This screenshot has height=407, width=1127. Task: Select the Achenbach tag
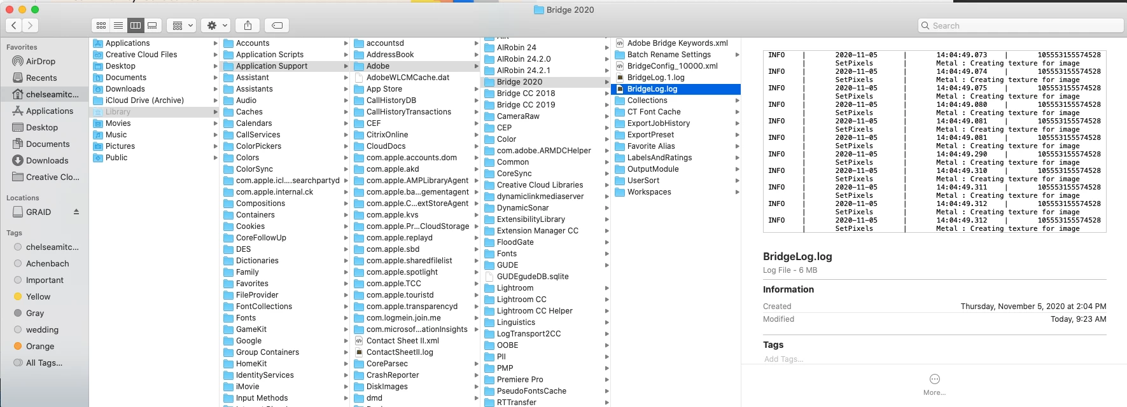click(x=48, y=263)
